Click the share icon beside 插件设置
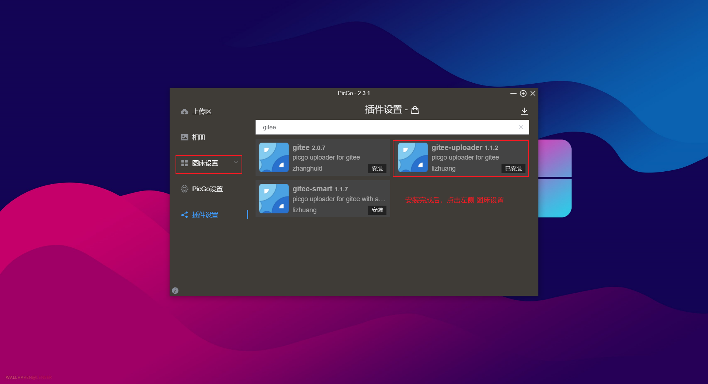Screen dimensions: 708x384 point(184,214)
